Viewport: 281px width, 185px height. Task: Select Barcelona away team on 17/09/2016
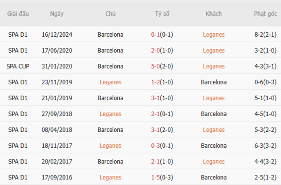point(214,177)
